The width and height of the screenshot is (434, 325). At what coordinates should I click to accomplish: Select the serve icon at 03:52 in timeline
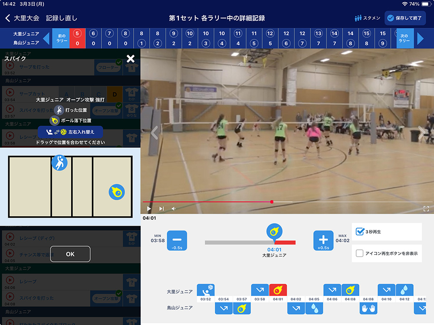coord(206,290)
